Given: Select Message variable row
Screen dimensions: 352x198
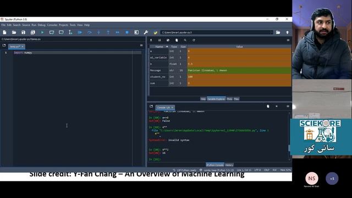Looking at the screenshot, I should tap(221, 70).
